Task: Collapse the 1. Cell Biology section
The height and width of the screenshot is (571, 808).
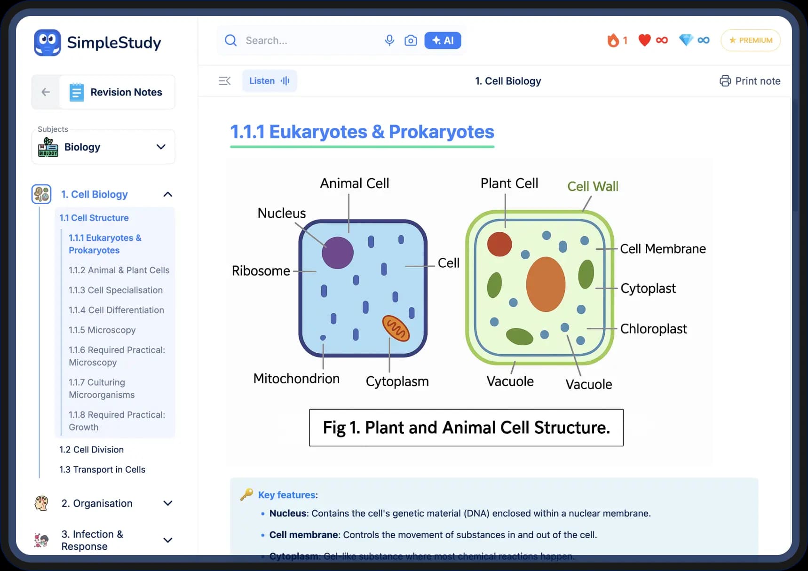Action: [167, 194]
